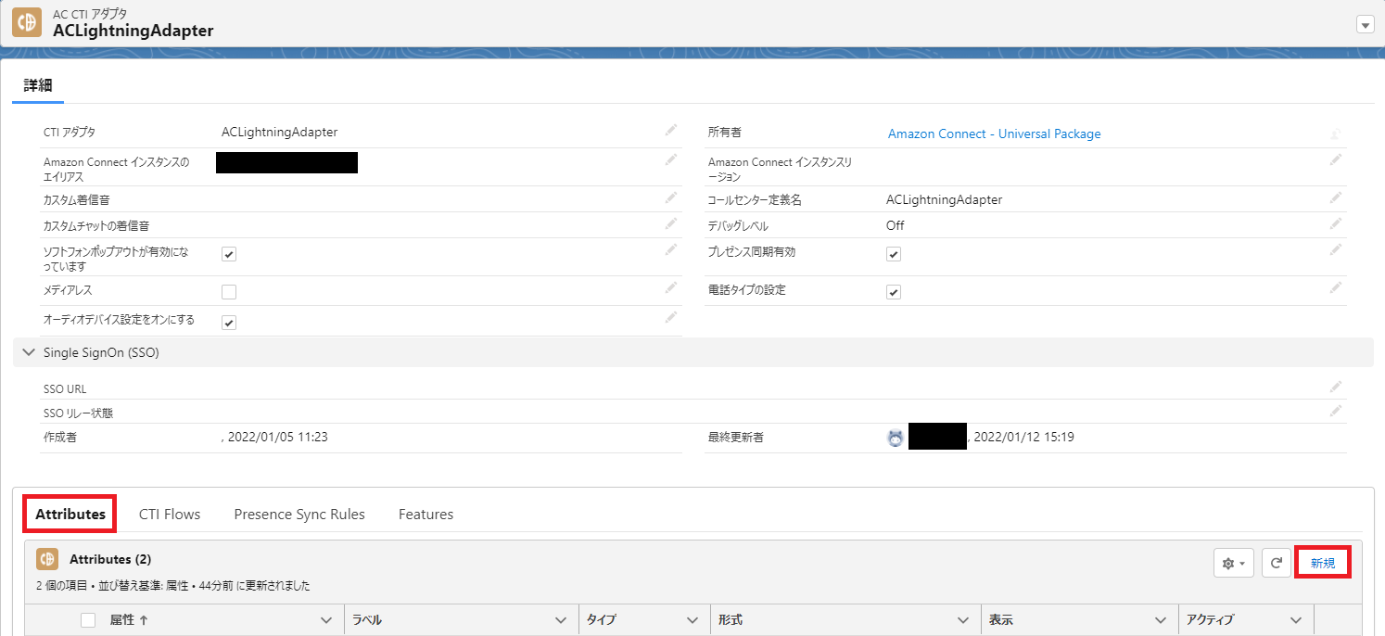Screen dimensions: 1385x636
Task: Switch to the CTI Flows tab
Action: point(170,514)
